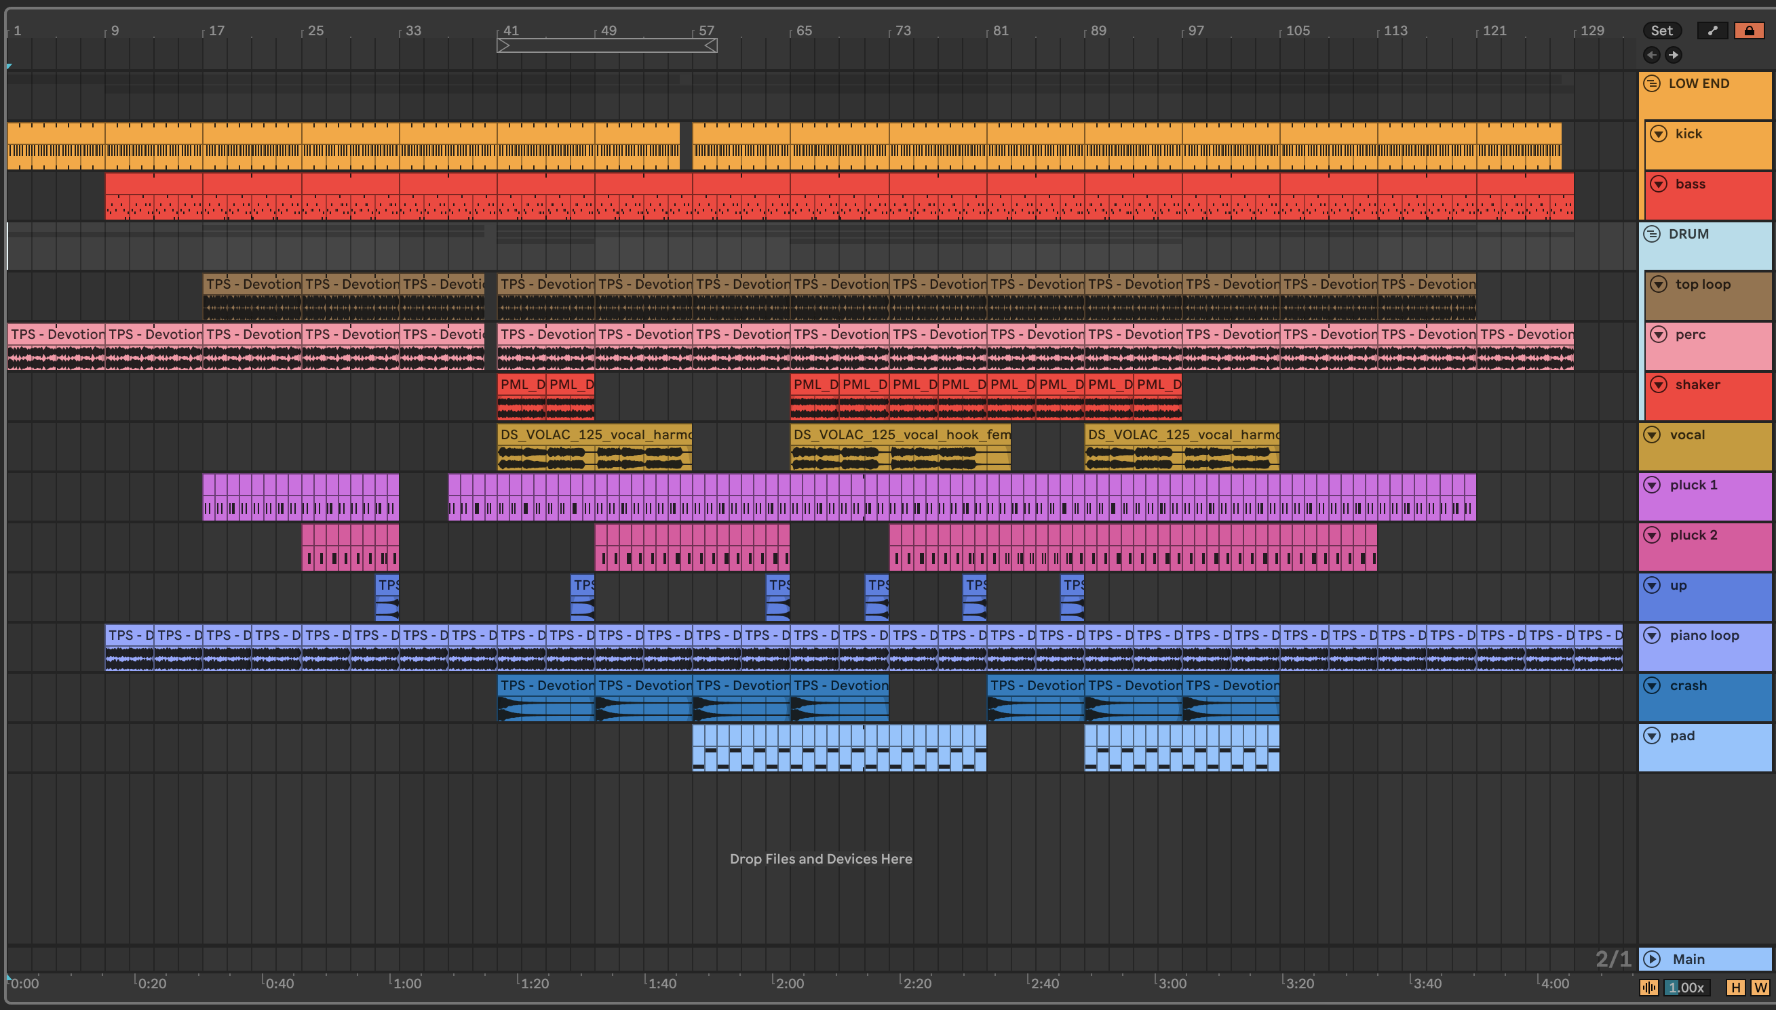Viewport: 1776px width, 1010px height.
Task: Select first DS_VOLAC vocal harmony clip
Action: pos(594,435)
